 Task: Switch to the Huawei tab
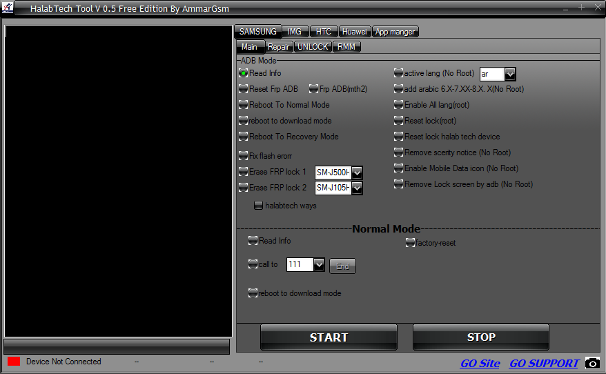coord(354,32)
